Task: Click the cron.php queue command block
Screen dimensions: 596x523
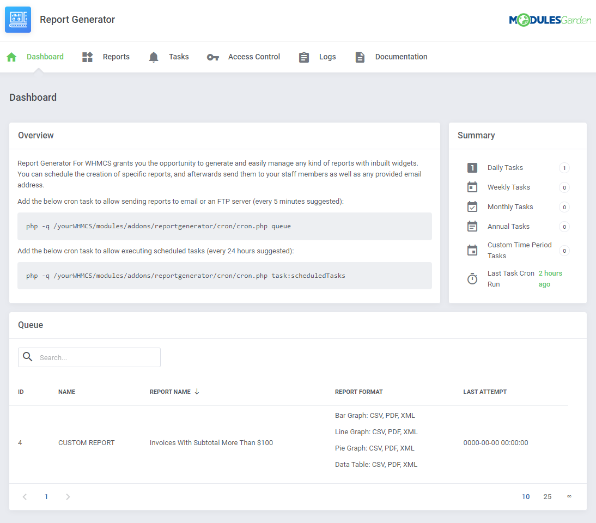Action: point(224,226)
